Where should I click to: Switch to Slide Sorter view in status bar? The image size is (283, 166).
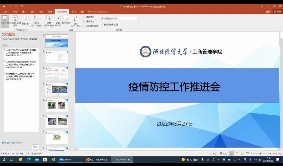click(237, 154)
